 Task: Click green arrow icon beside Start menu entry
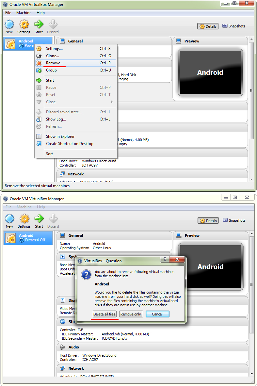click(x=39, y=80)
